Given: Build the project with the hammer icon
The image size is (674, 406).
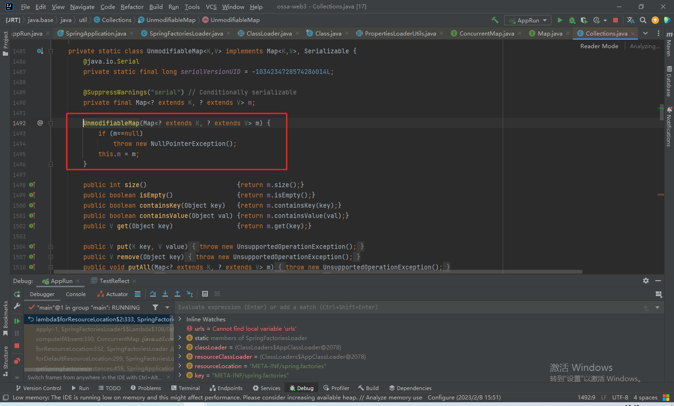Looking at the screenshot, I should tap(495, 20).
